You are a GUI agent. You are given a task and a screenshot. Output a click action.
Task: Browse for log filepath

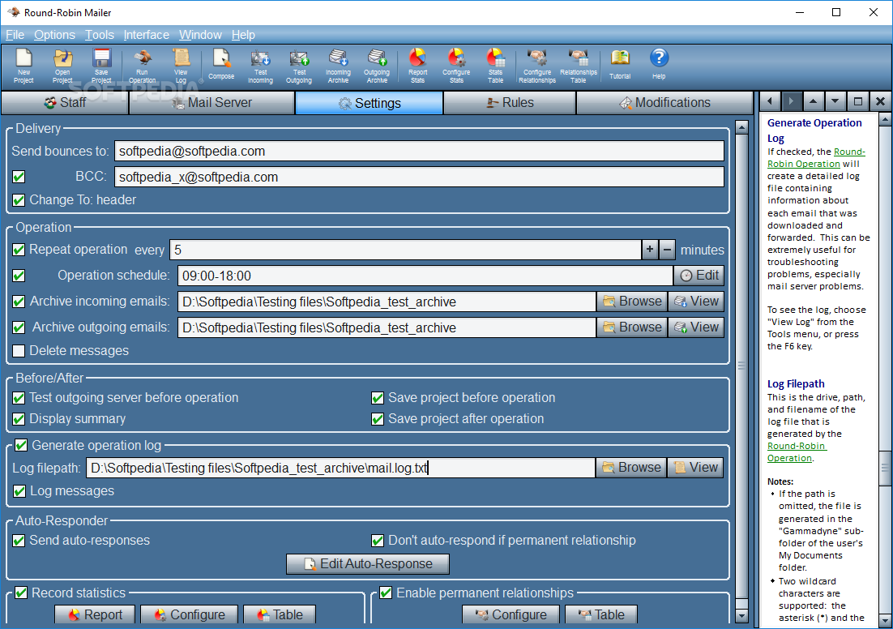(x=631, y=468)
